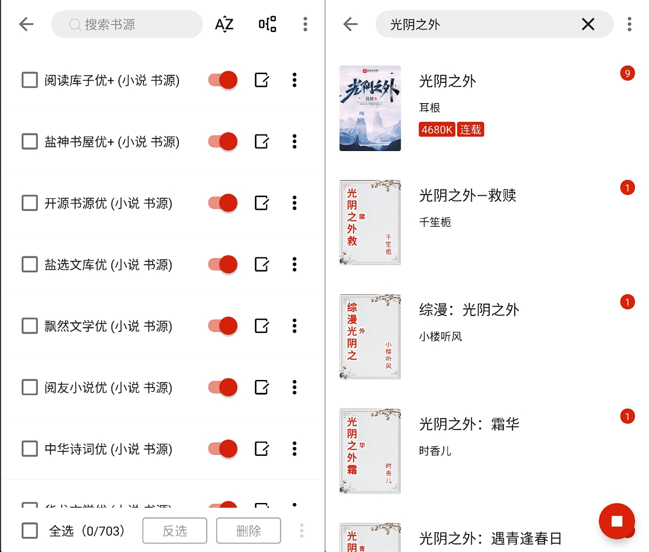Tap the red stop search floating button
This screenshot has height=552, width=649.
coord(616,521)
